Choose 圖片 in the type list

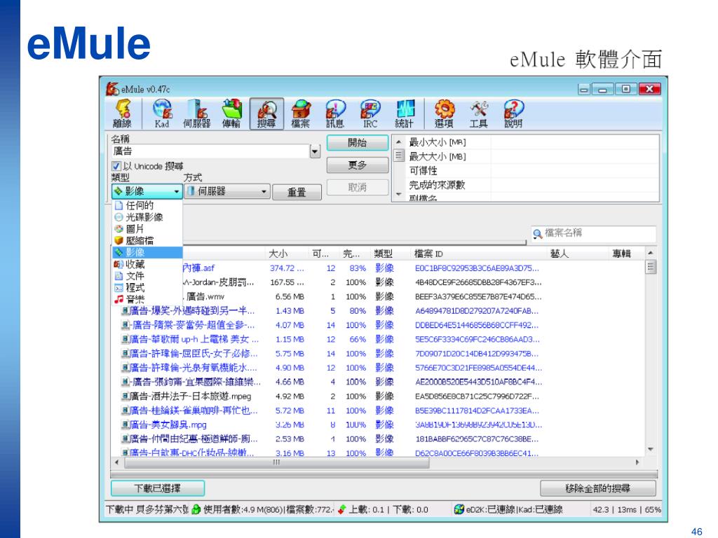[147, 229]
